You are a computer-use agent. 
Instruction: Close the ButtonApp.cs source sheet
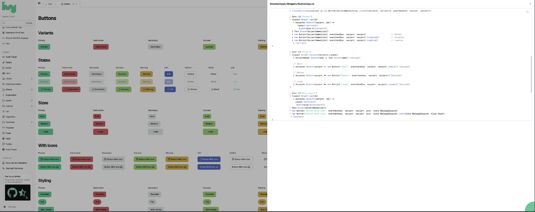[x=529, y=3]
